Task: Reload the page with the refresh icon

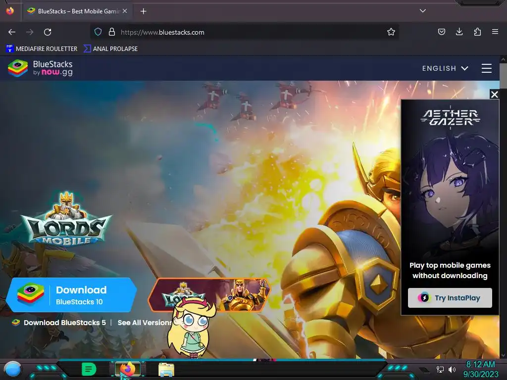Action: (x=48, y=32)
